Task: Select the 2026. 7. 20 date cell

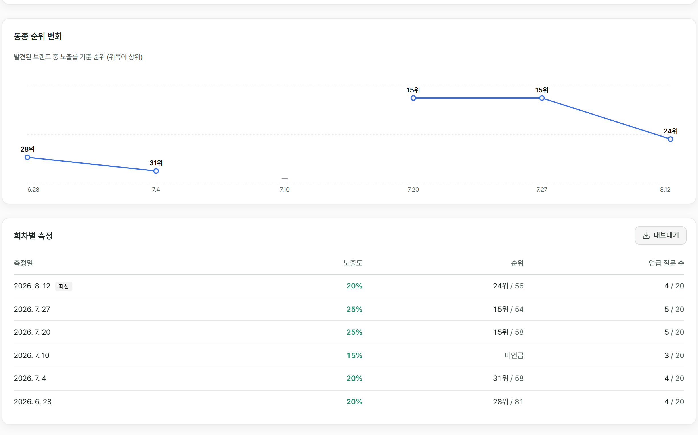Action: (32, 332)
